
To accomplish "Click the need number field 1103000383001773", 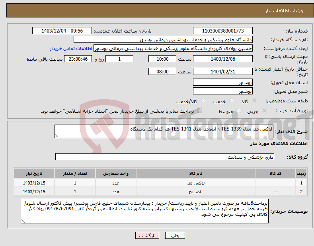I will [223, 31].
